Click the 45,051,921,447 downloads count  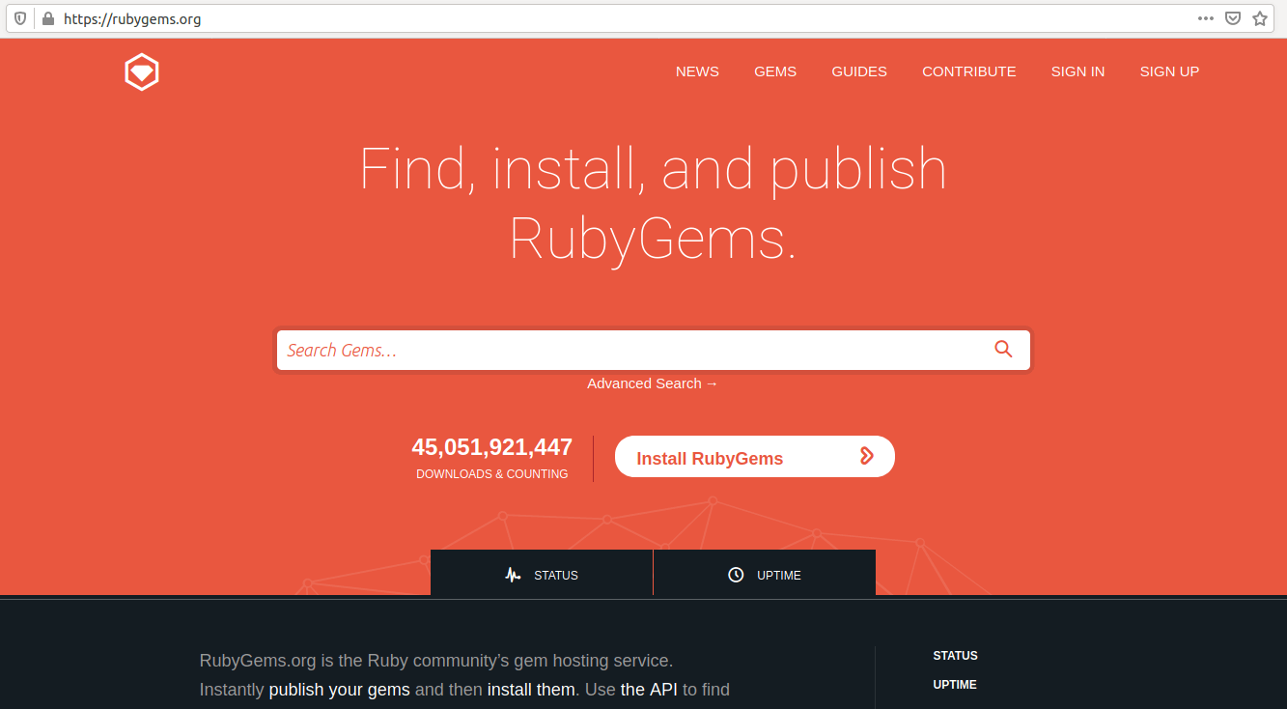491,447
